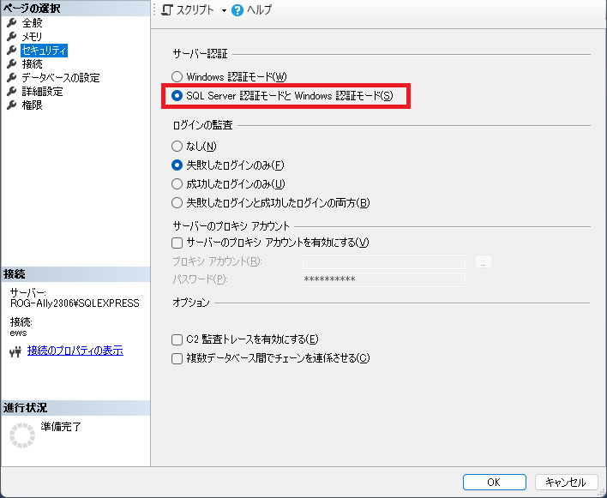Open the データベースの設定 page
Screen dimensions: 607x498
(x=61, y=78)
